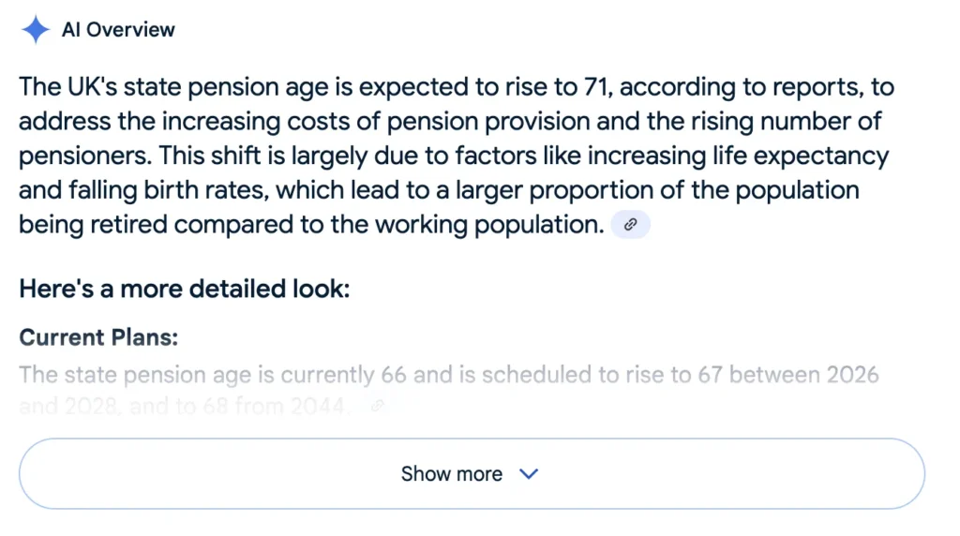
Task: Click the 'AI Overview' title text
Action: click(118, 30)
